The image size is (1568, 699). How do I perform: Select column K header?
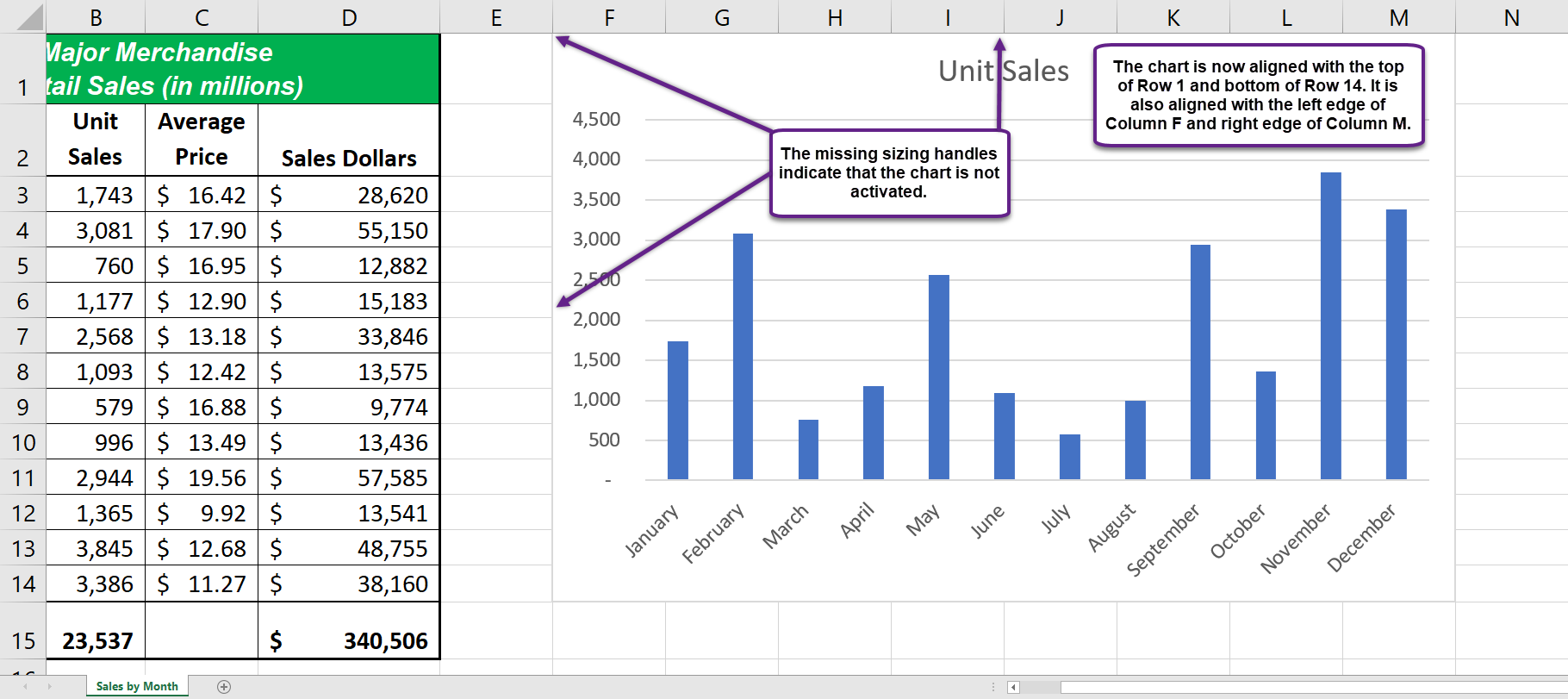coord(1173,17)
